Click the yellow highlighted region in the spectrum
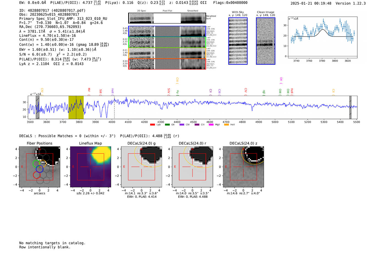Screen dimensions: 385x262 pos(76,107)
